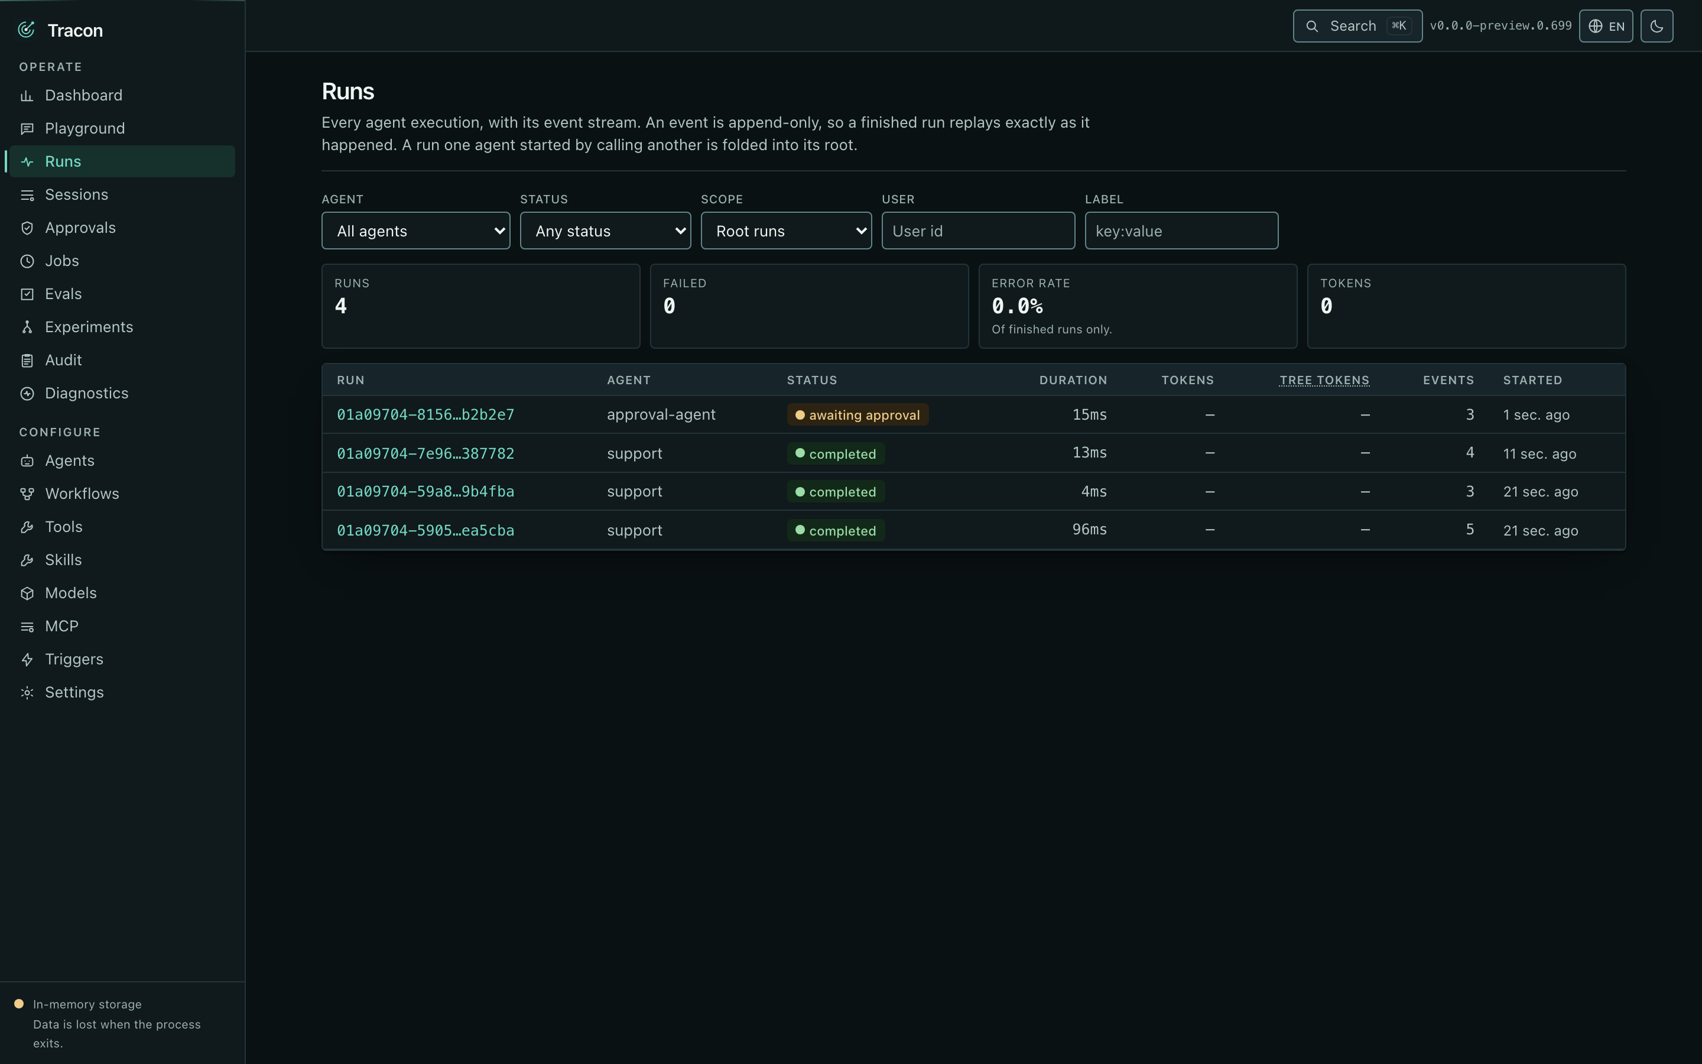This screenshot has width=1702, height=1064.
Task: Click the 11 sec. ago started value
Action: [1539, 454]
